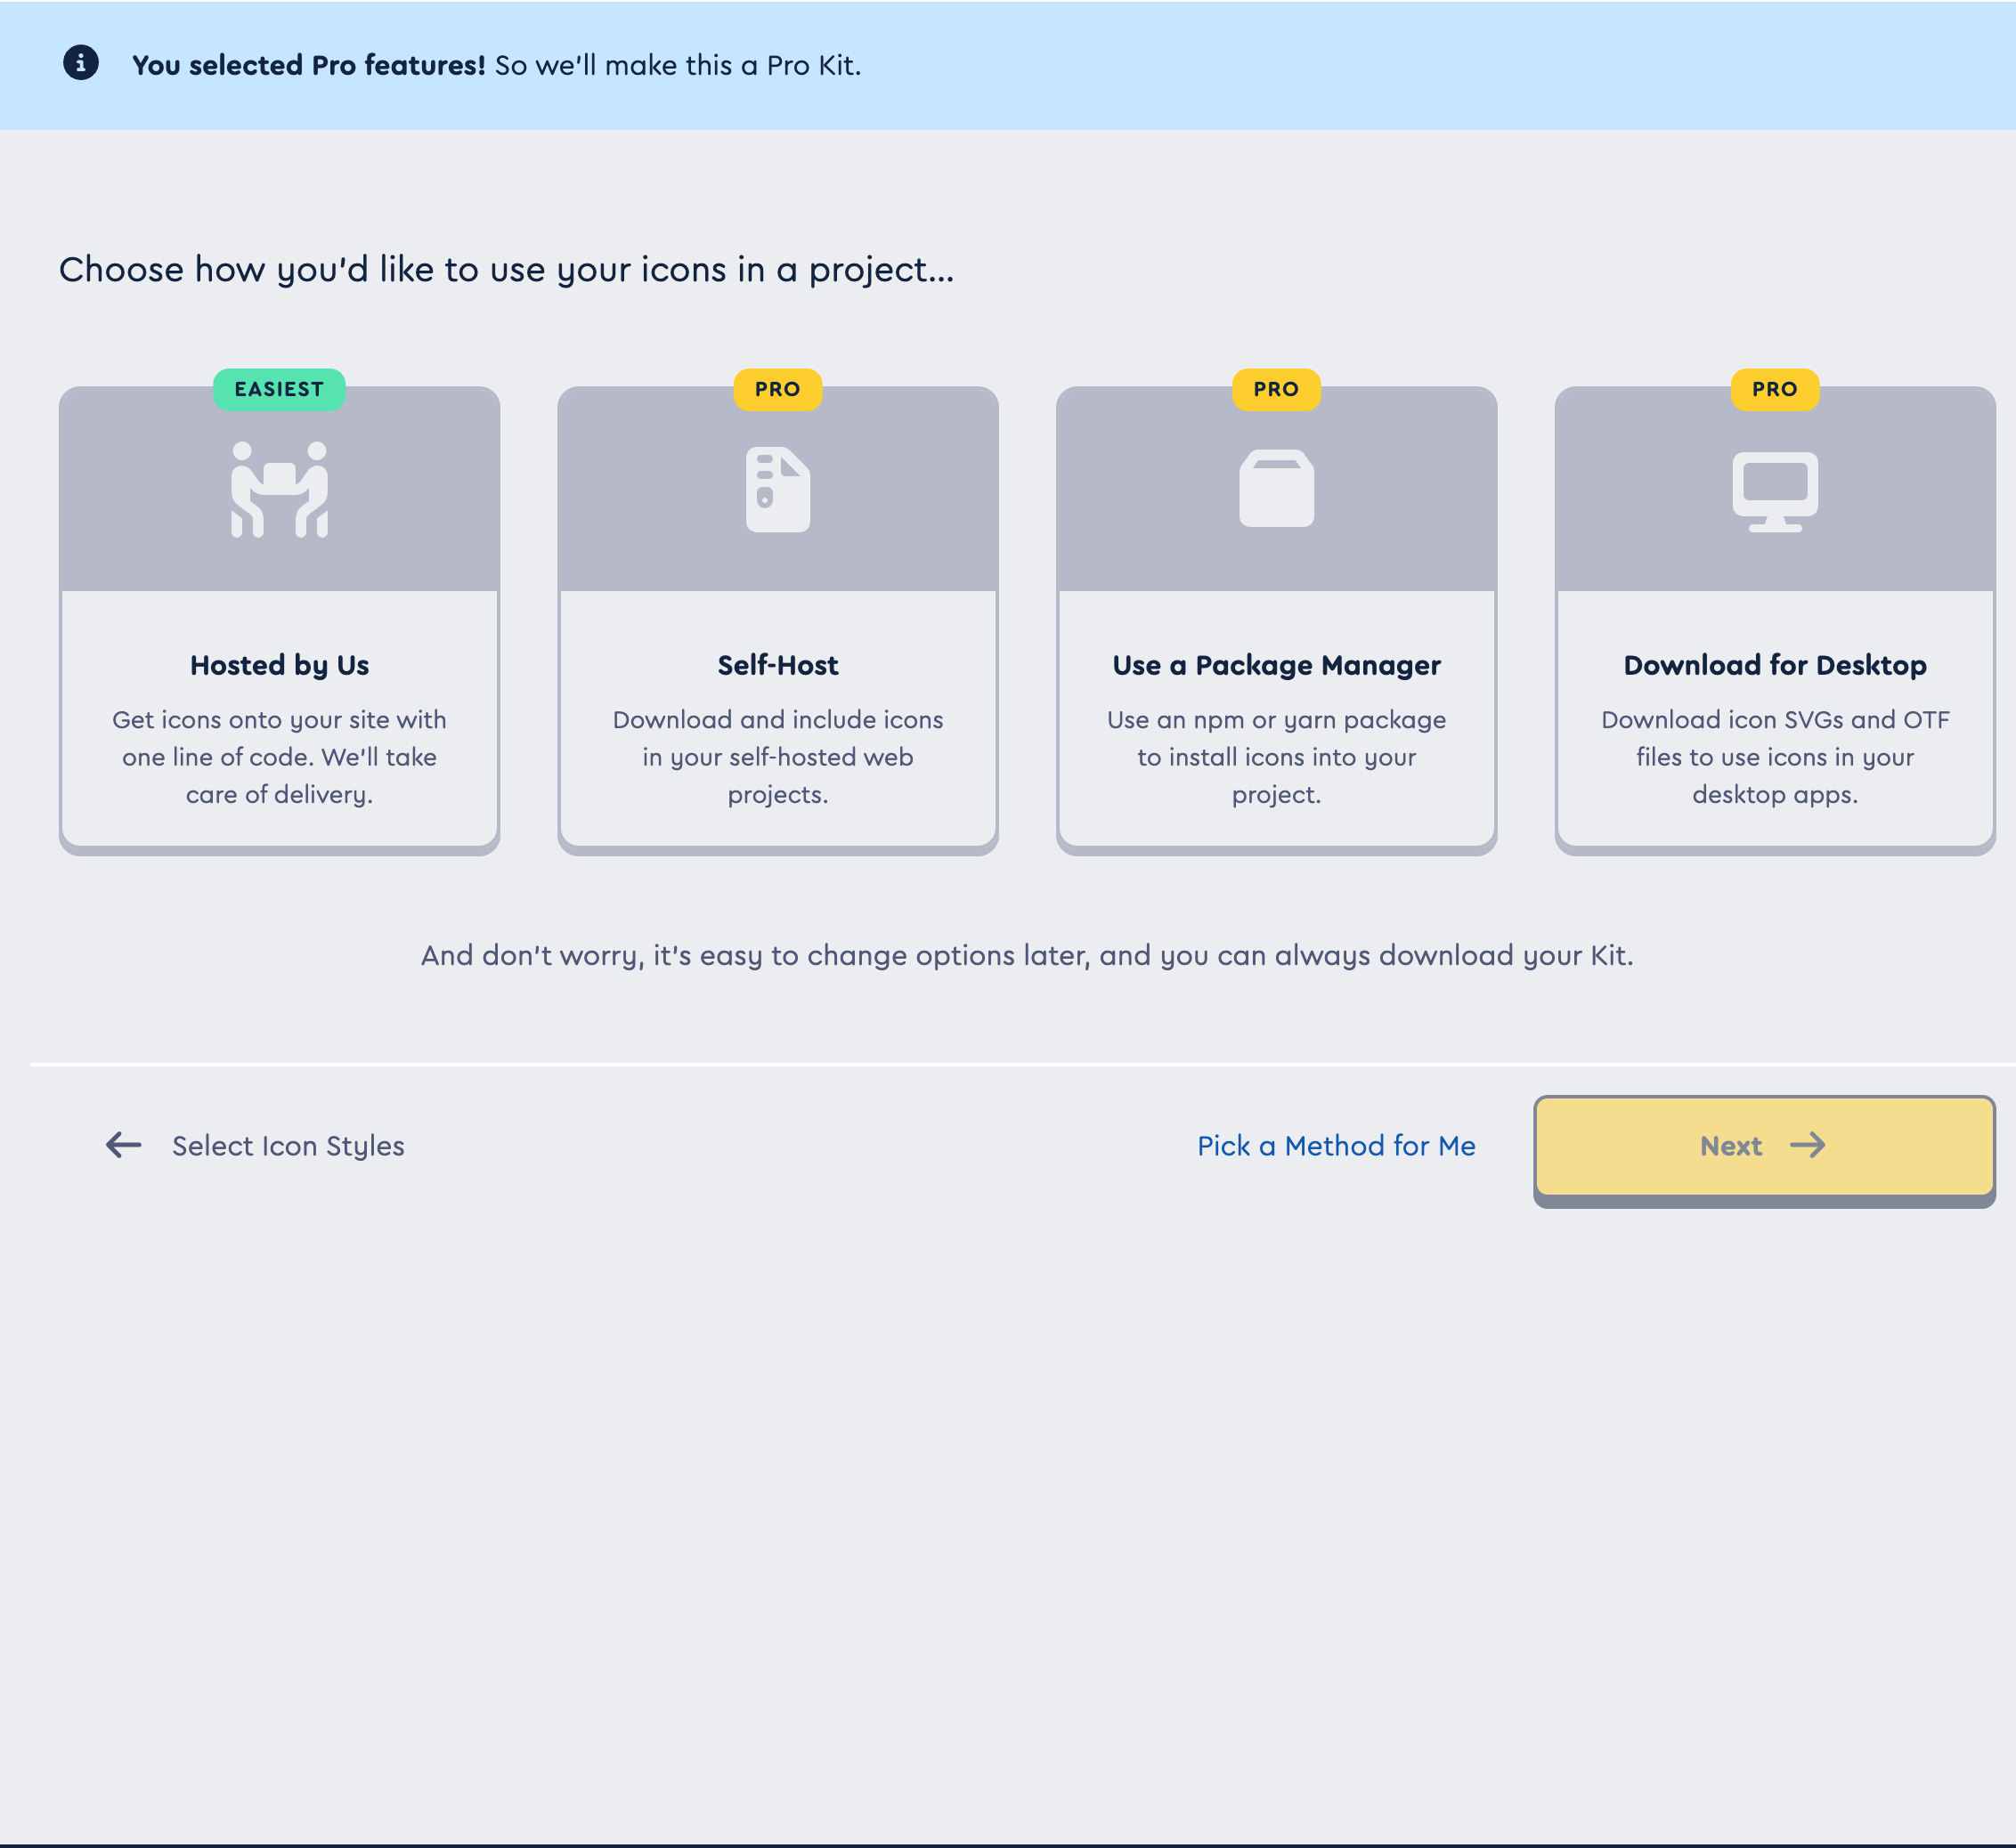Click the Hosted by Us description text
Image resolution: width=2016 pixels, height=1848 pixels.
coord(279,757)
